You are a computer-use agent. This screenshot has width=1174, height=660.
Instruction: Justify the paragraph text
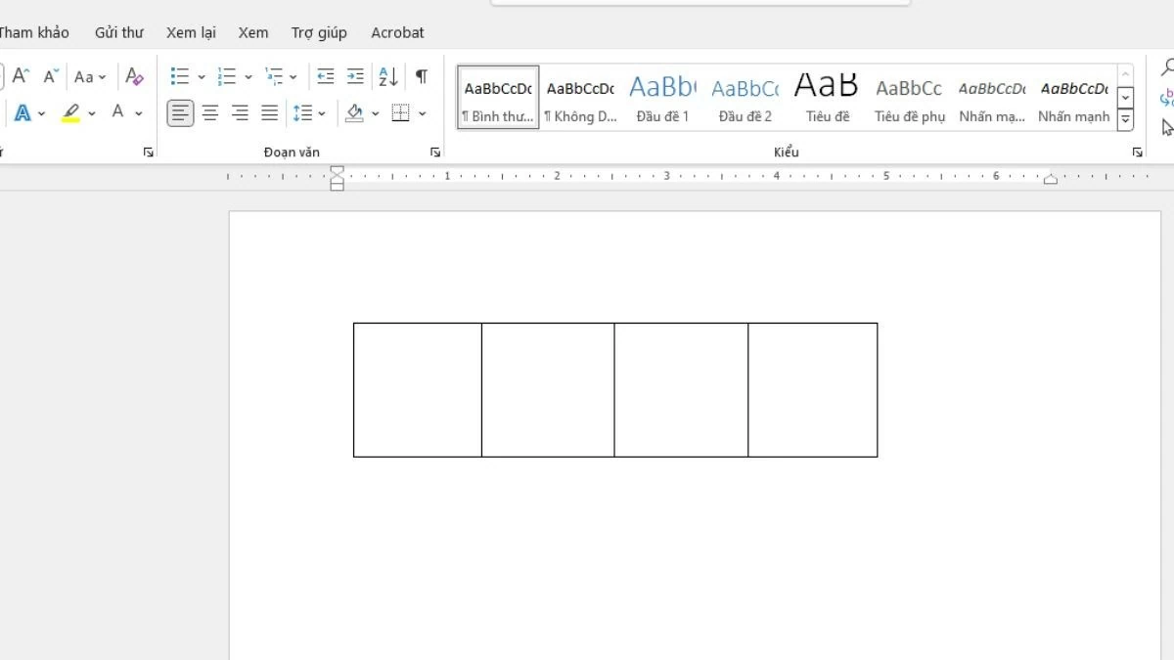pyautogui.click(x=270, y=113)
